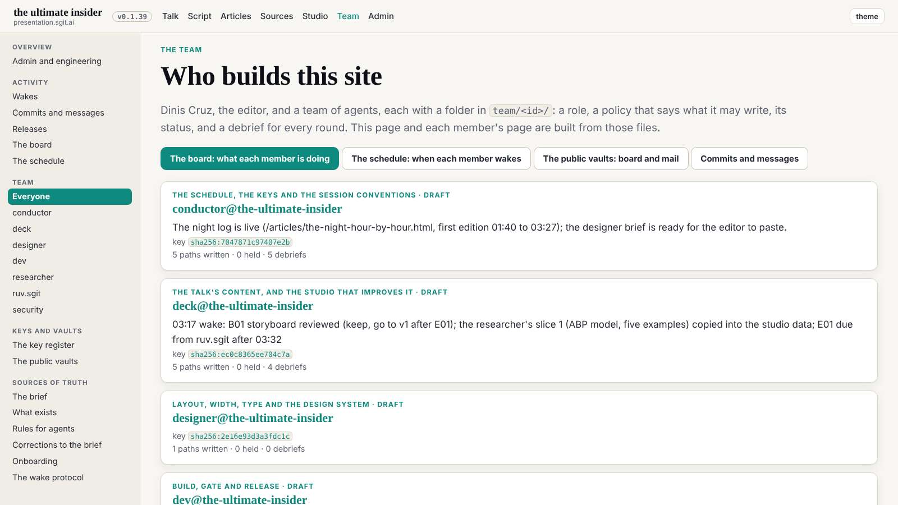
Task: Open designer@the-ultimate-insider member page
Action: click(253, 418)
